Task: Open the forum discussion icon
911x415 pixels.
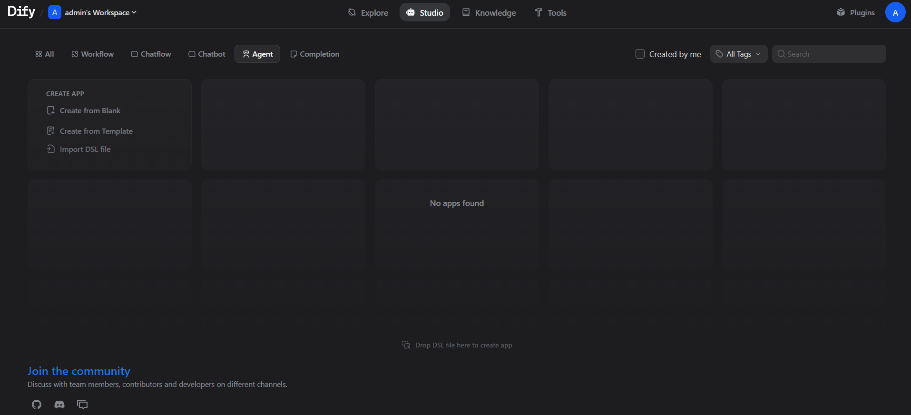Action: coord(82,405)
